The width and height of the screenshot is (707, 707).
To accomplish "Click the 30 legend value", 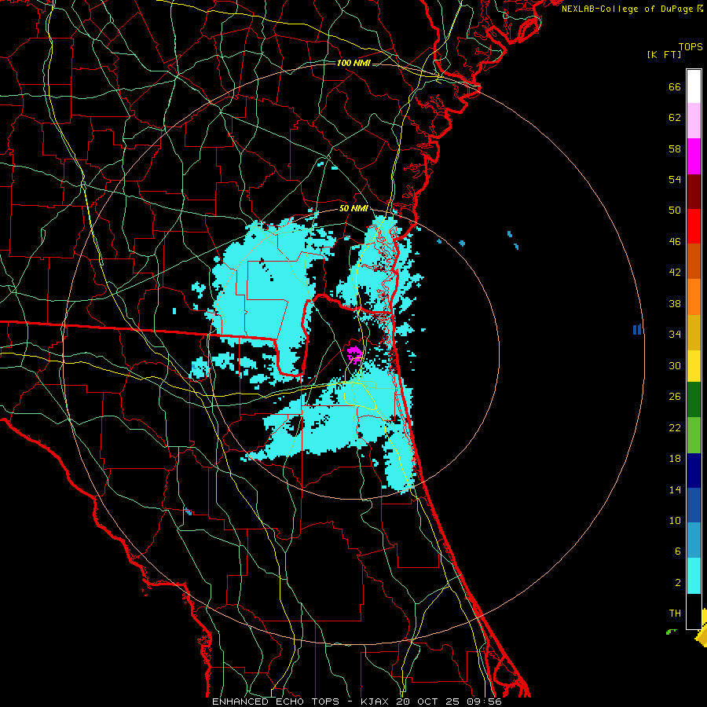I will click(675, 365).
